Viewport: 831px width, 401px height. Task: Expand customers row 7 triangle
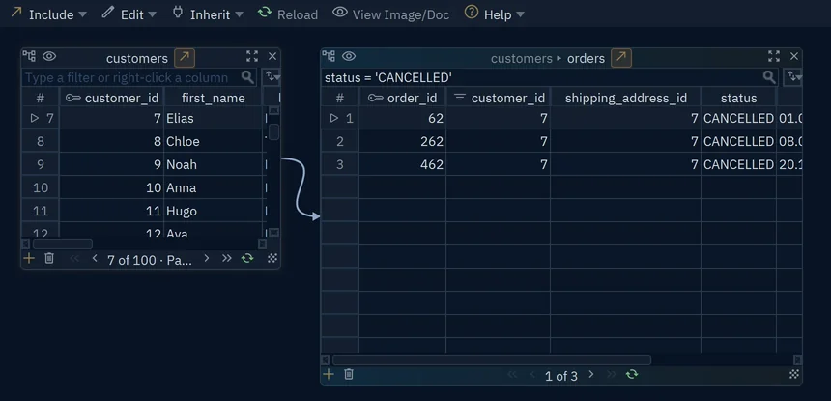pos(35,118)
